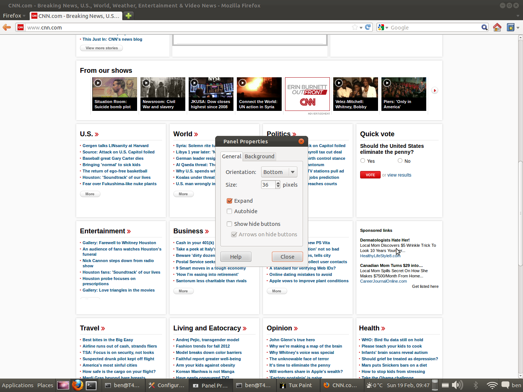Enable Show hide buttons checkbox

point(229,224)
